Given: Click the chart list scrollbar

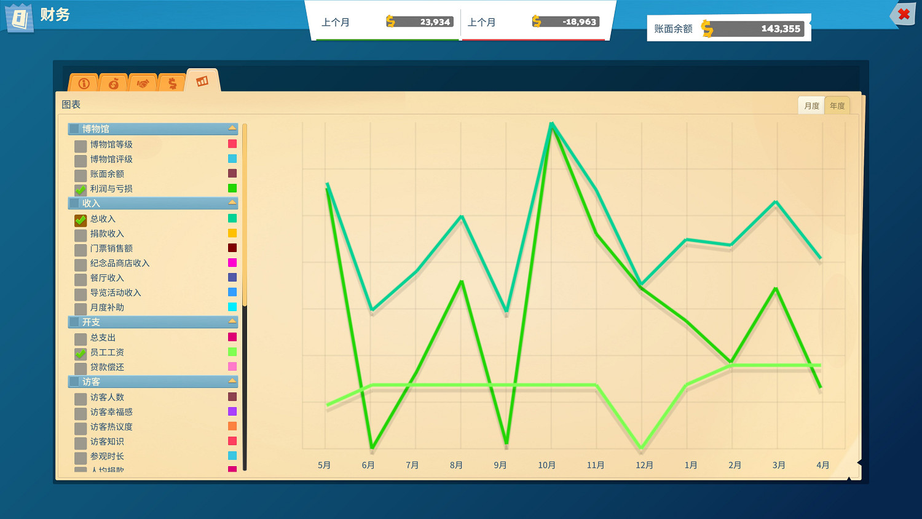Looking at the screenshot, I should (245, 215).
